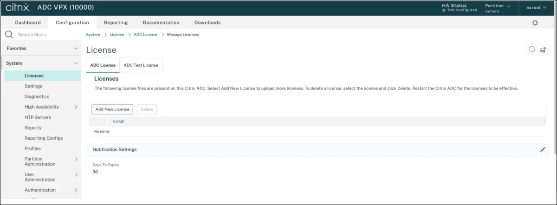Open the Reporting tab
The image size is (557, 205).
click(116, 22)
